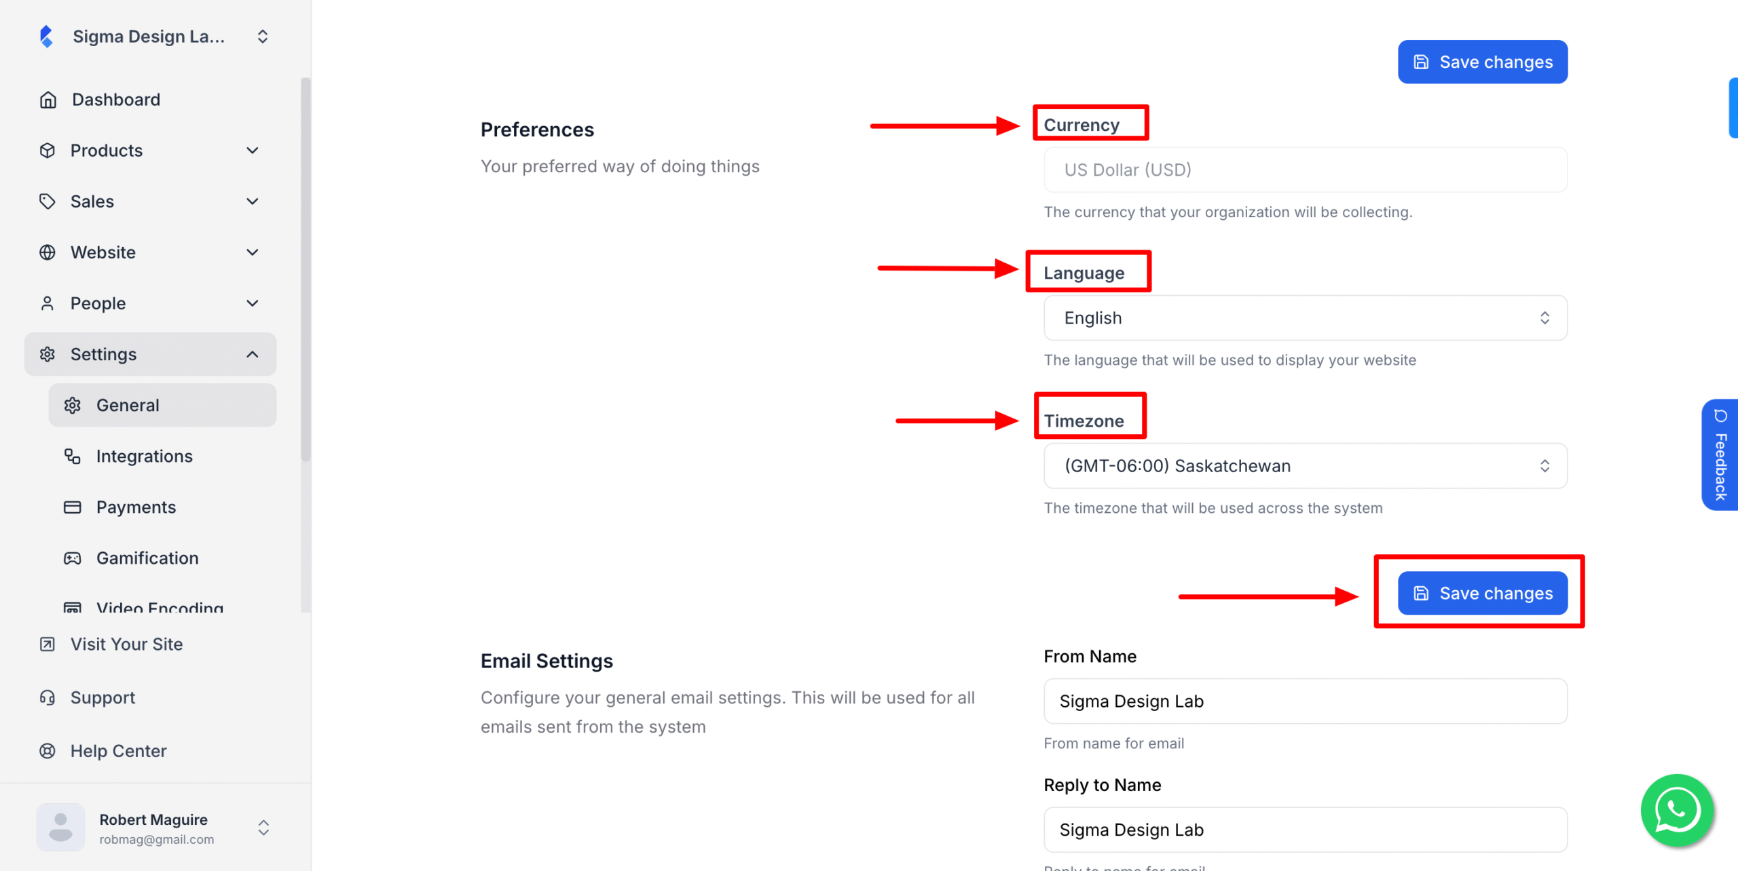This screenshot has height=871, width=1738.
Task: Select the General settings menu item
Action: coord(129,405)
